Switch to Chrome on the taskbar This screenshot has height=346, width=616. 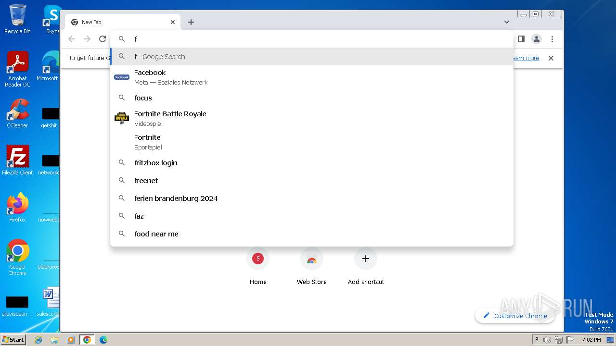tap(87, 340)
